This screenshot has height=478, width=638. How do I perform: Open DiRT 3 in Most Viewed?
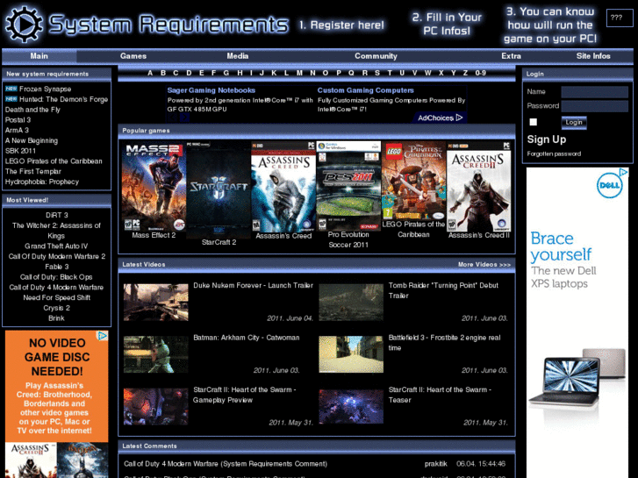(x=56, y=215)
